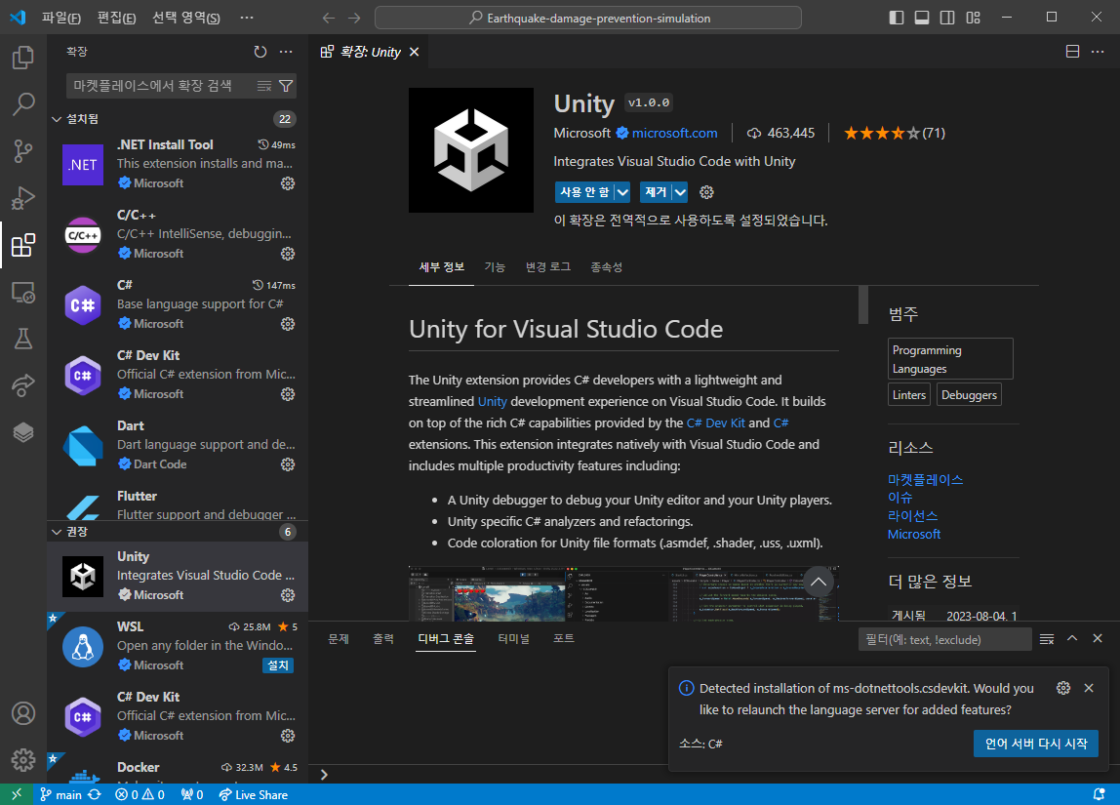Click 언어 서버 다시 시작 button
The width and height of the screenshot is (1120, 805).
pos(1036,744)
